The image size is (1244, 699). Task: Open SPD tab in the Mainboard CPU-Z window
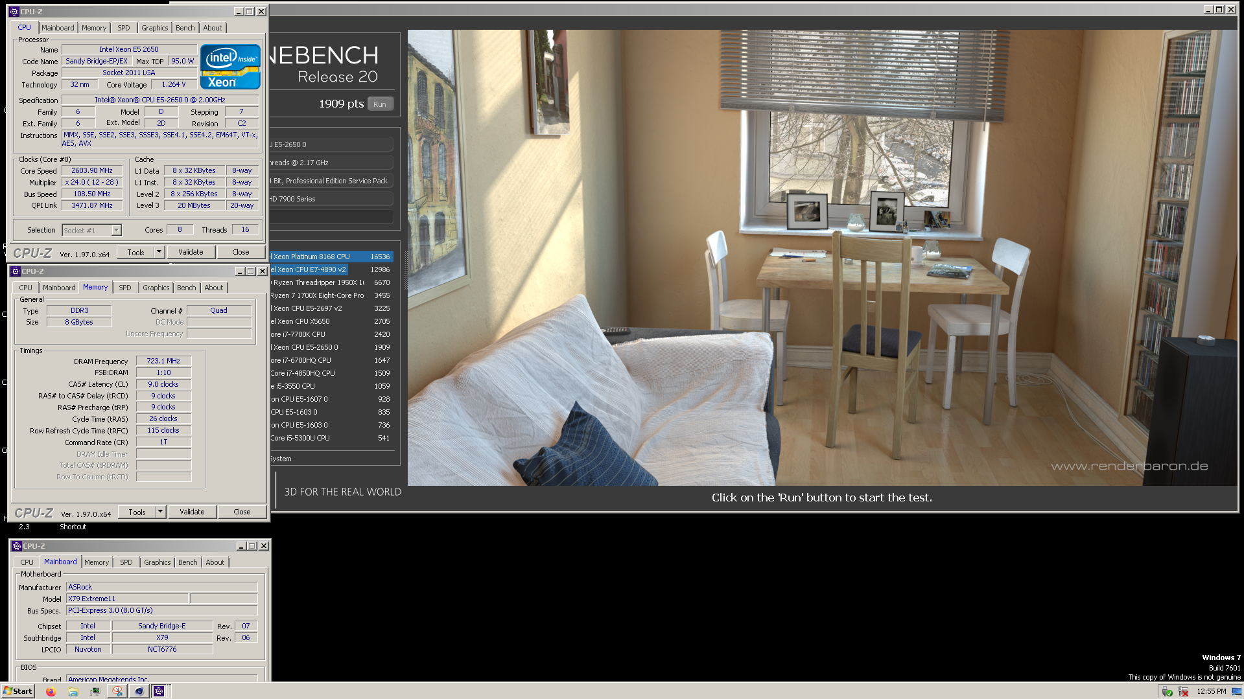click(126, 562)
